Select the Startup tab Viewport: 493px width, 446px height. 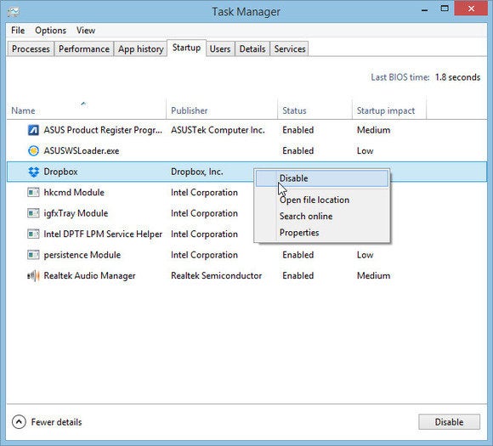[x=186, y=48]
